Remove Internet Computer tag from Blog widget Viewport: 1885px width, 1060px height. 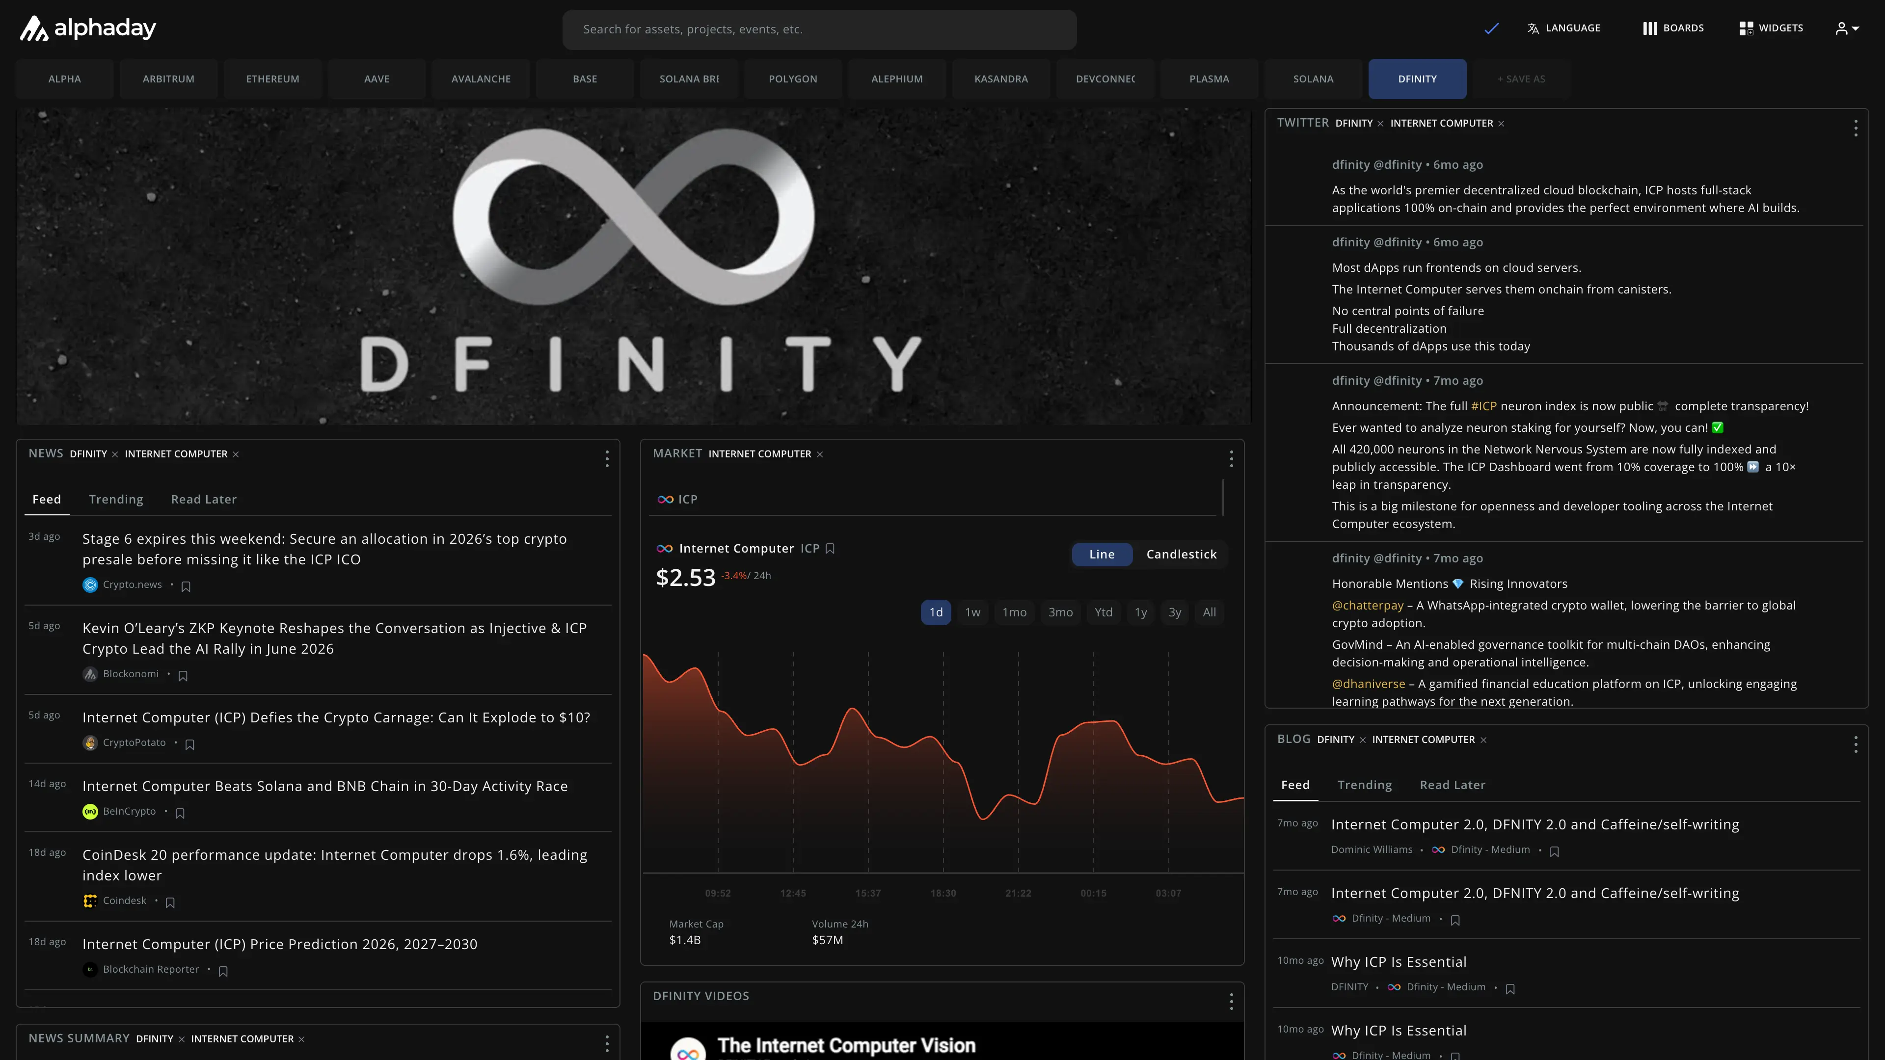tap(1483, 741)
